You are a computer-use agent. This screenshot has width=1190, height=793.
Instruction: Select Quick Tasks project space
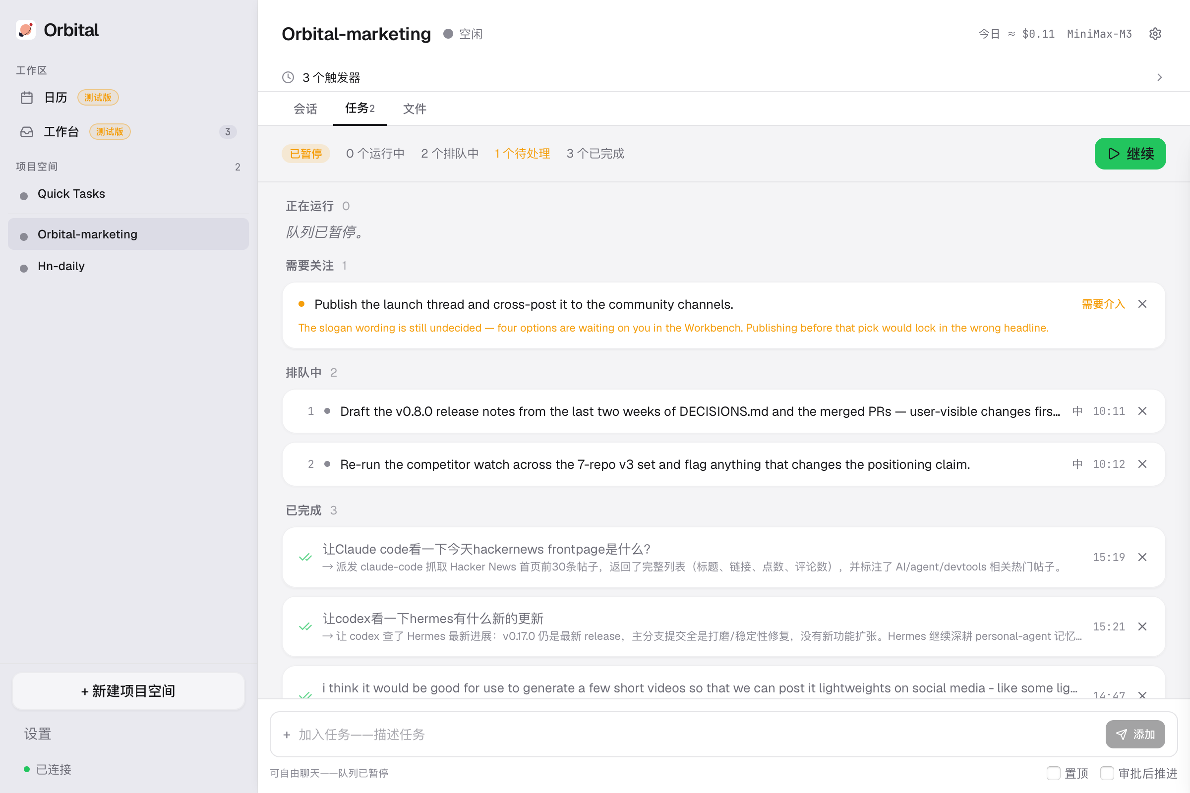coord(128,194)
